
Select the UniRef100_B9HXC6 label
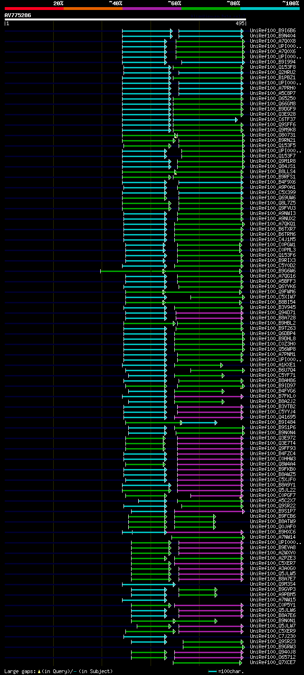point(273,532)
